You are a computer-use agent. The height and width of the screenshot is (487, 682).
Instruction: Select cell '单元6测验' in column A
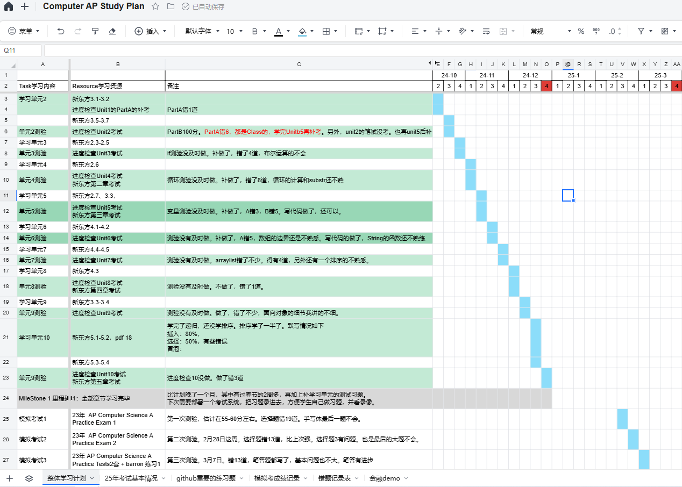click(43, 238)
